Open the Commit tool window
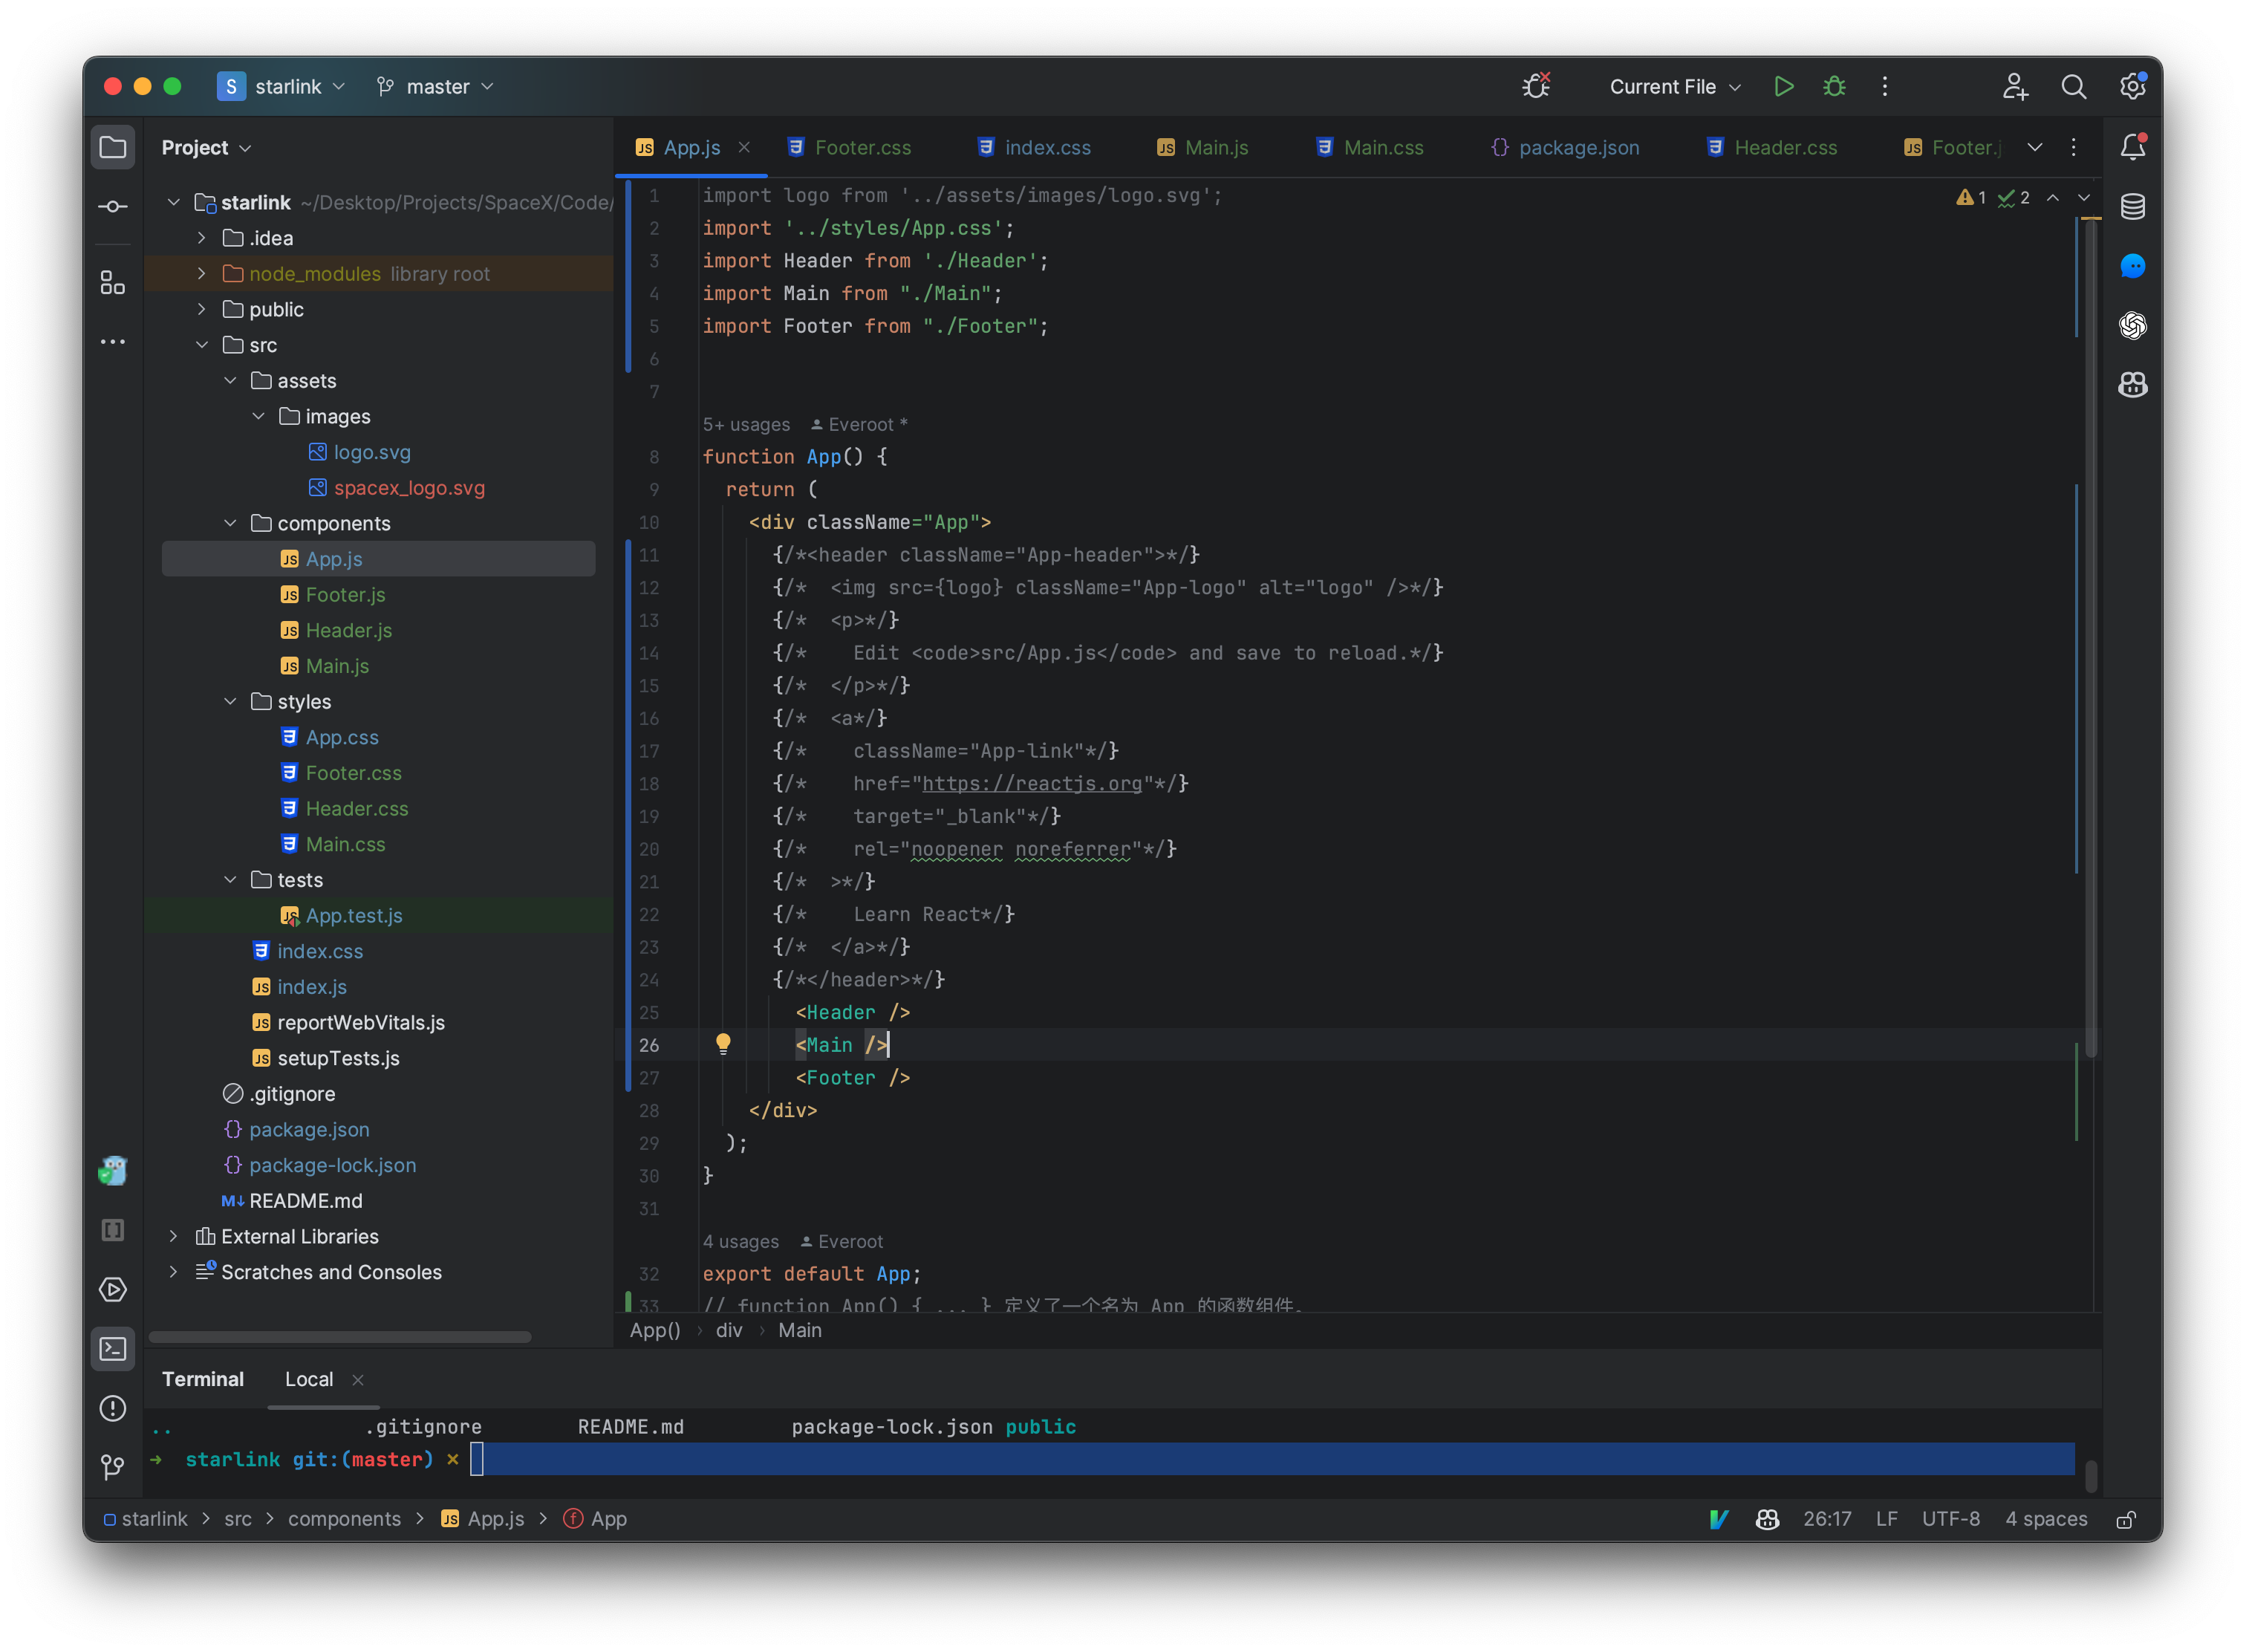The width and height of the screenshot is (2246, 1652). 113,206
